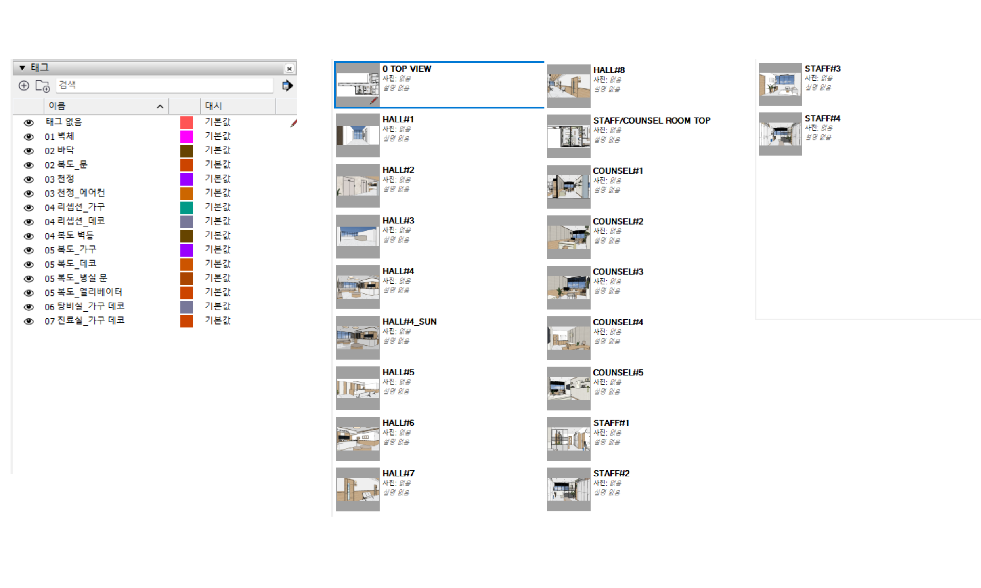Screen dimensions: 981x588
Task: Collapse the 태그 panel triangle
Action: tap(22, 68)
